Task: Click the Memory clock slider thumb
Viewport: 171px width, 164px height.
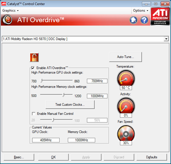Action: pos(63,95)
